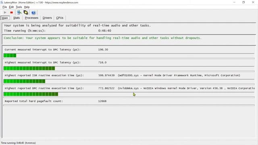This screenshot has width=258, height=145.
Task: Restore down the LatencyMon window
Action: pos(243,2)
